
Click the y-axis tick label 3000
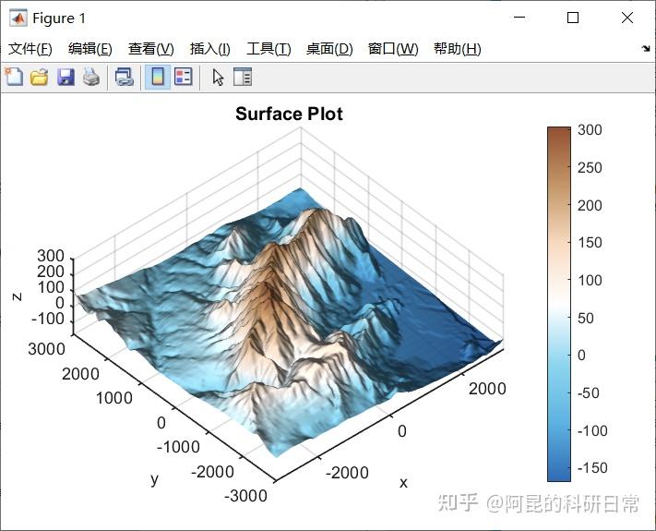(46, 349)
